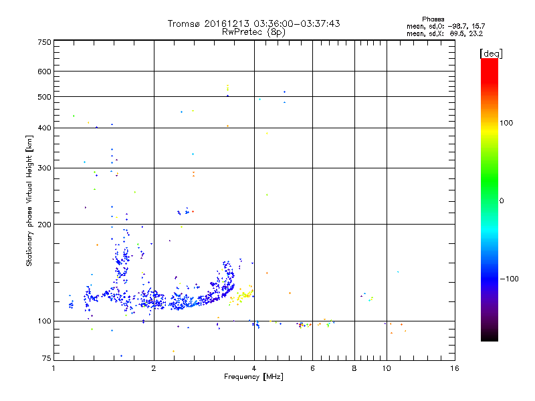Click the y-axis tick label '200'
Screen dimensions: 535x401
click(45, 225)
